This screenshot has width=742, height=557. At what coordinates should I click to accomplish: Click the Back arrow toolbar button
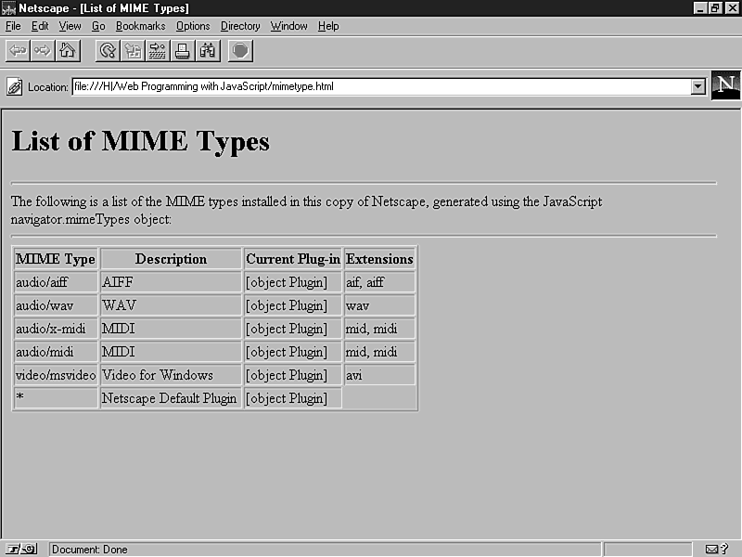coord(18,50)
